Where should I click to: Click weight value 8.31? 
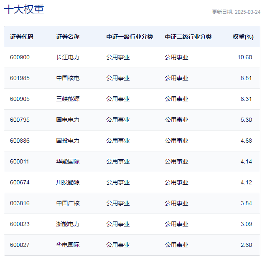(x=246, y=99)
